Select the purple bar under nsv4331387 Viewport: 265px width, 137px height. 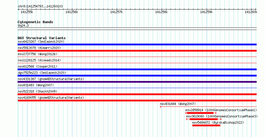[x=137, y=82]
